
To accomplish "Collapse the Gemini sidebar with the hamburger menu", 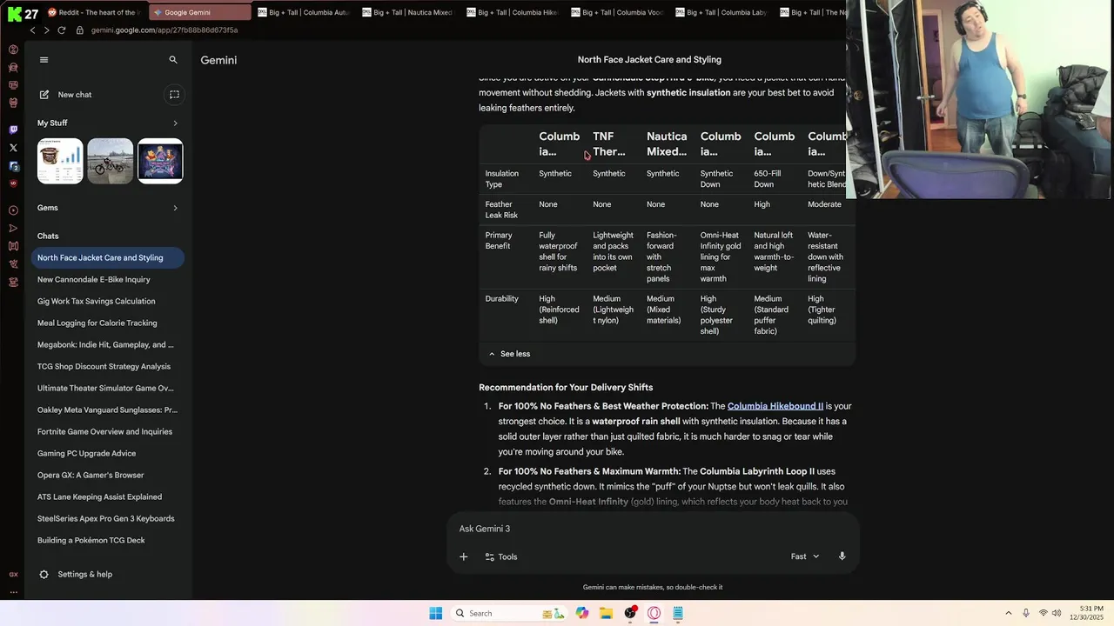I will pyautogui.click(x=44, y=60).
